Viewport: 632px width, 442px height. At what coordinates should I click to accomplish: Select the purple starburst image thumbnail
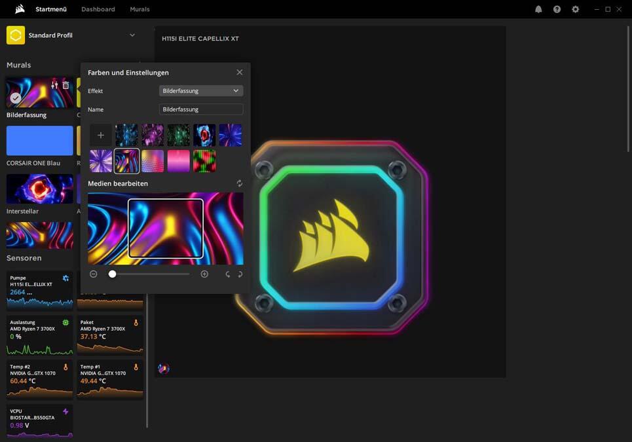pos(101,161)
